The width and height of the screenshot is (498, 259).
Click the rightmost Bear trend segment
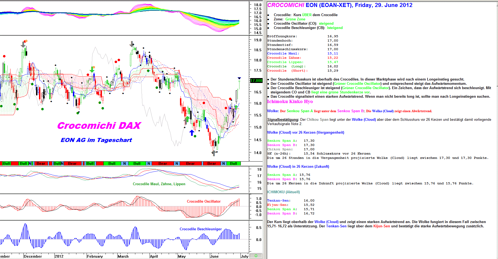(x=211, y=163)
